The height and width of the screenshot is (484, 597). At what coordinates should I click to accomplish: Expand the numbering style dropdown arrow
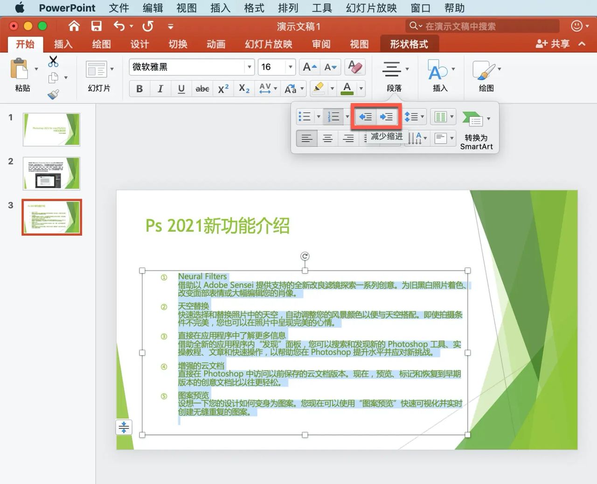347,117
